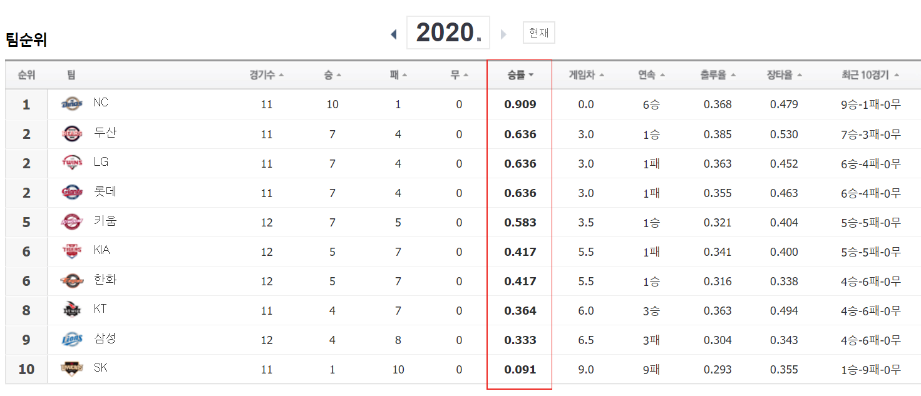The width and height of the screenshot is (921, 396).
Task: Sort table by 출루율 column
Action: [718, 75]
